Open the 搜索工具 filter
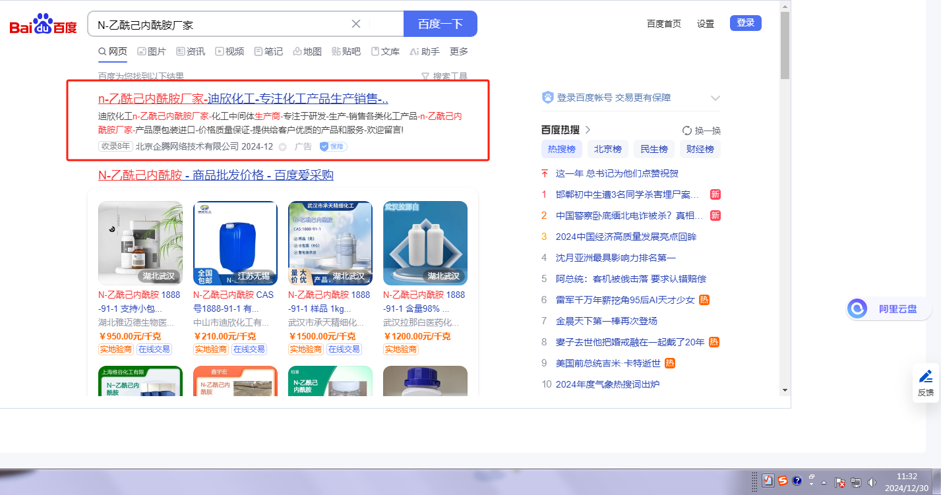 (x=444, y=76)
